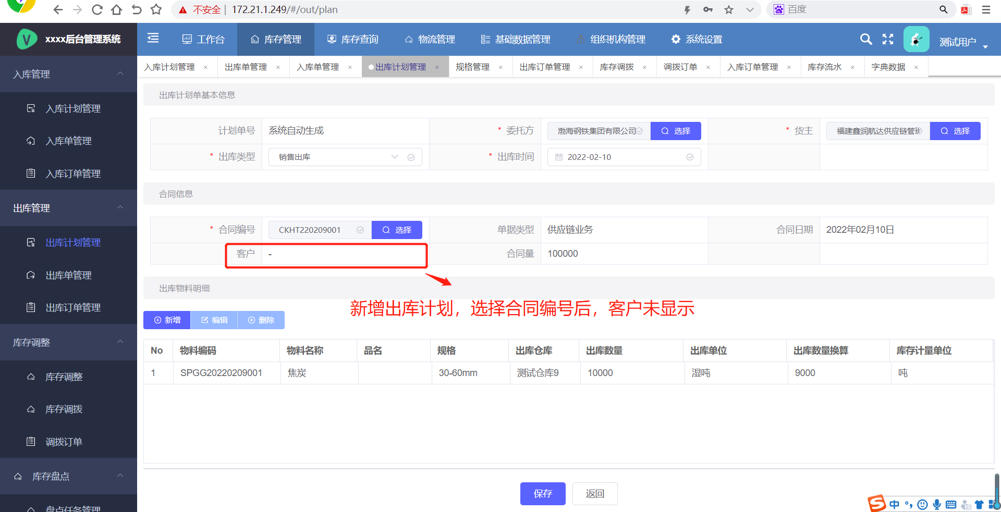Open 入库订单管理 in sidebar

click(x=68, y=173)
